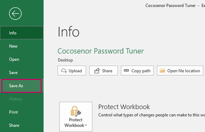Open the Info section
Image resolution: width=205 pixels, height=132 pixels.
(22, 33)
